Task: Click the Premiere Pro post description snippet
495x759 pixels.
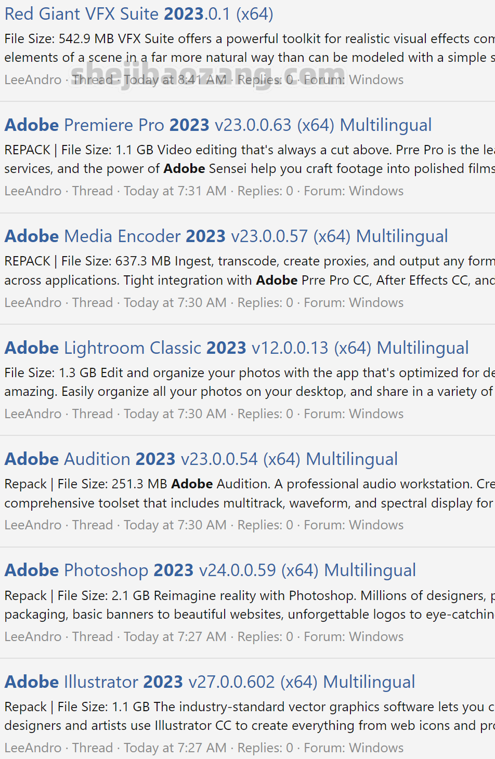Action: tap(249, 159)
